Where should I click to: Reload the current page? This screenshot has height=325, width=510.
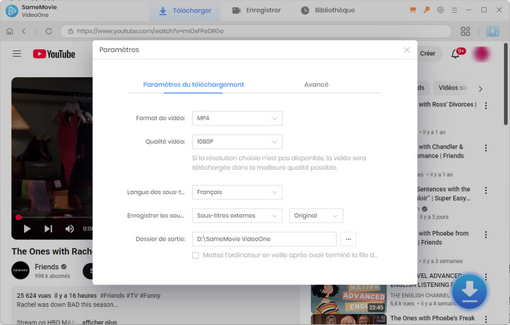coord(49,31)
